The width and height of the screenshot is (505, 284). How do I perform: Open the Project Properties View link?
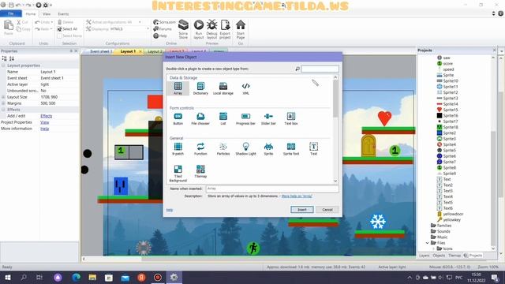coord(44,122)
